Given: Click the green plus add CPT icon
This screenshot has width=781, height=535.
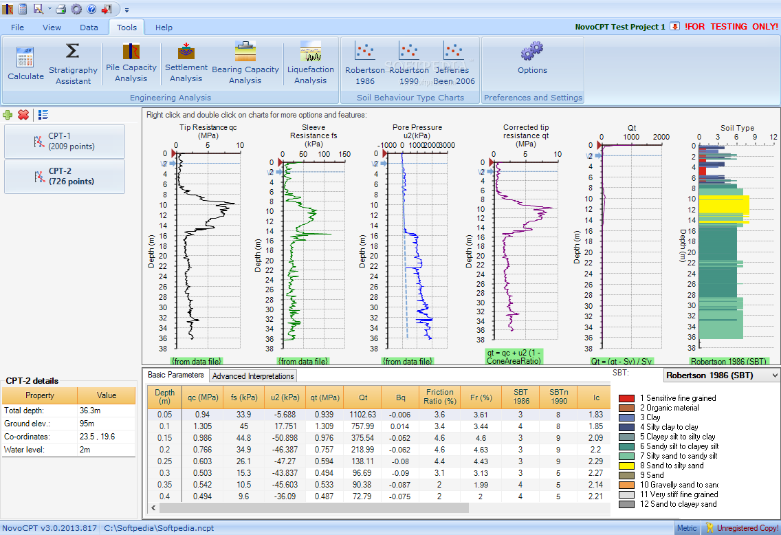Looking at the screenshot, I should pyautogui.click(x=8, y=115).
